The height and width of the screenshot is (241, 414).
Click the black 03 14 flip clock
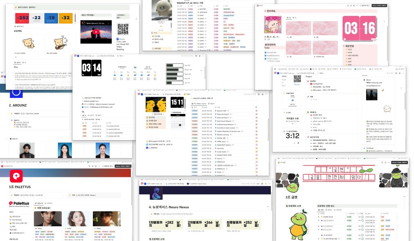(91, 68)
